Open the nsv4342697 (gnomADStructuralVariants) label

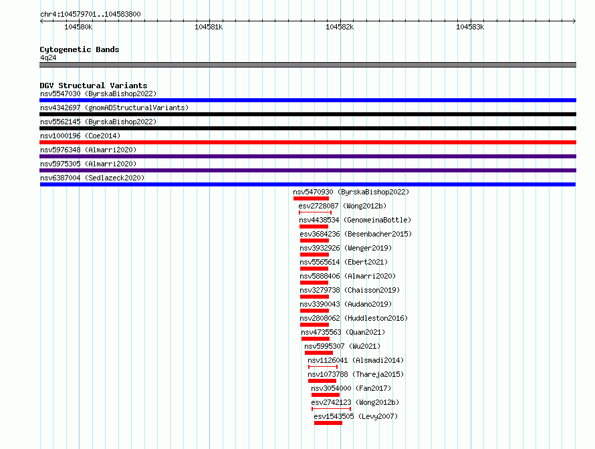coord(114,108)
